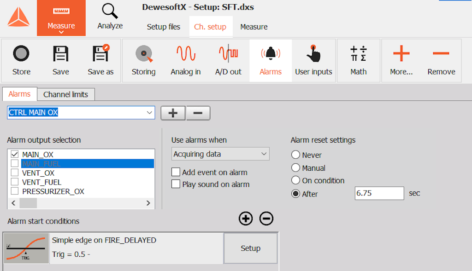Check the PRESSURIZER_OX alarm output
This screenshot has width=472, height=271.
[x=15, y=191]
